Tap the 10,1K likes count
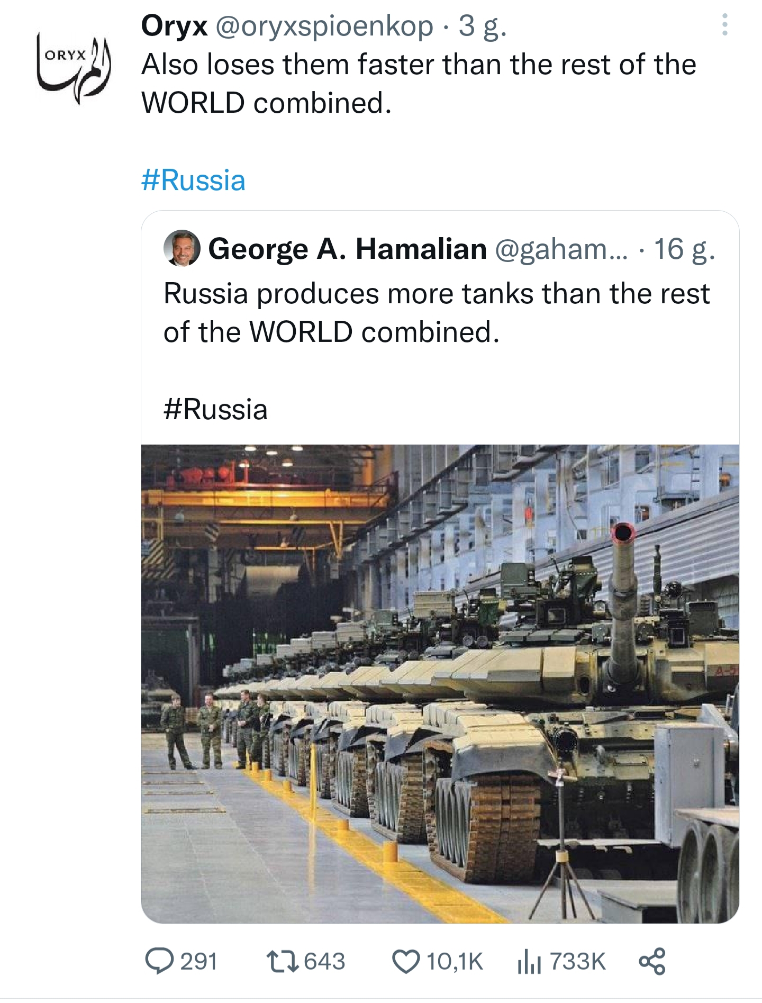762x1003 pixels. point(455,961)
